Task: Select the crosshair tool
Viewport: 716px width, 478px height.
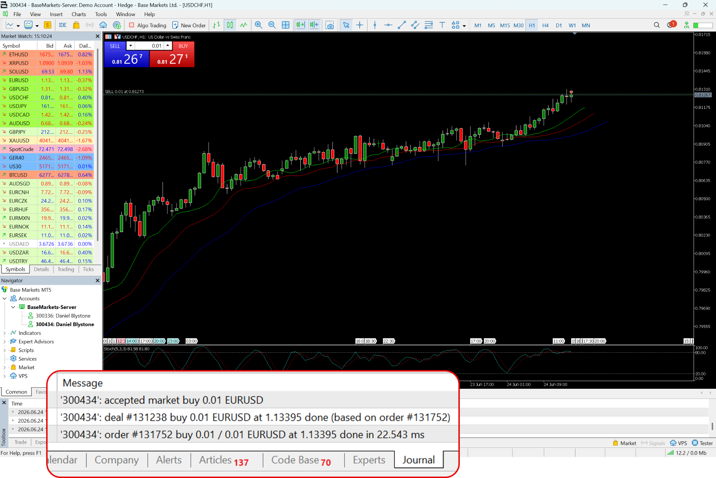Action: [360, 25]
